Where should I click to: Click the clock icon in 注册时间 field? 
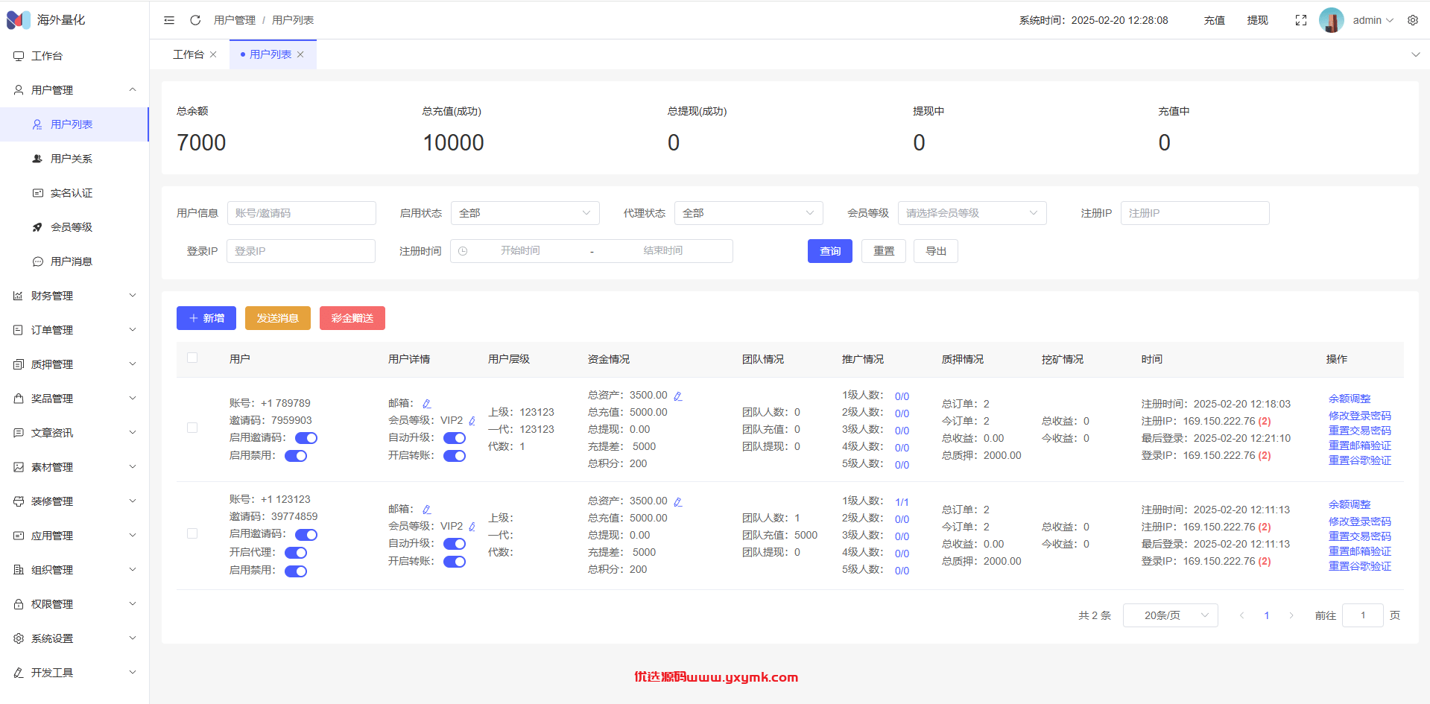pyautogui.click(x=463, y=251)
